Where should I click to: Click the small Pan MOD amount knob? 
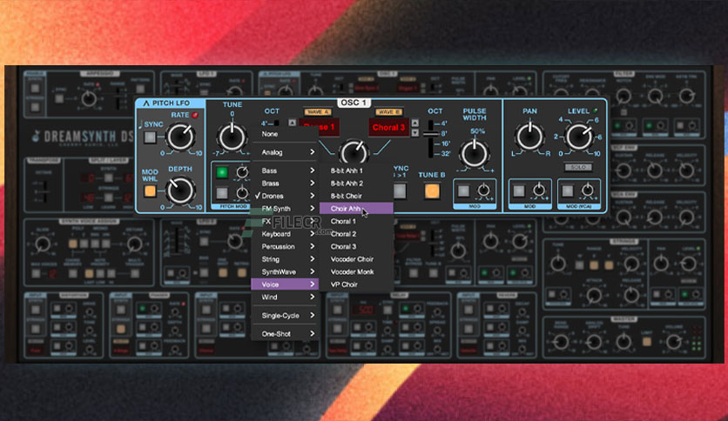(x=539, y=190)
